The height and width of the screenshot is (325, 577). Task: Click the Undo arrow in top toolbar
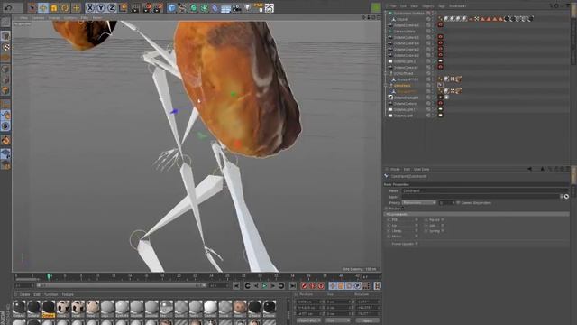click(8, 8)
